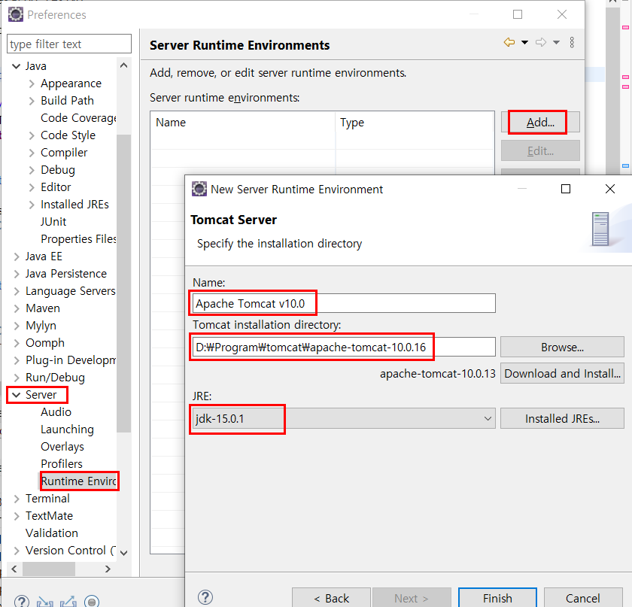This screenshot has height=607, width=632.
Task: Expand the Build Path node
Action: coord(32,101)
